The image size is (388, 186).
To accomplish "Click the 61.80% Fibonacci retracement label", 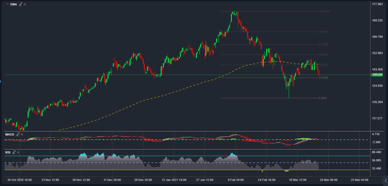I will point(323,45).
